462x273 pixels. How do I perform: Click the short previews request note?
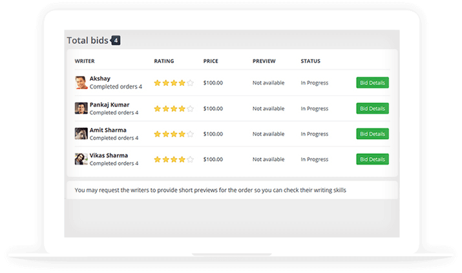[x=211, y=190]
